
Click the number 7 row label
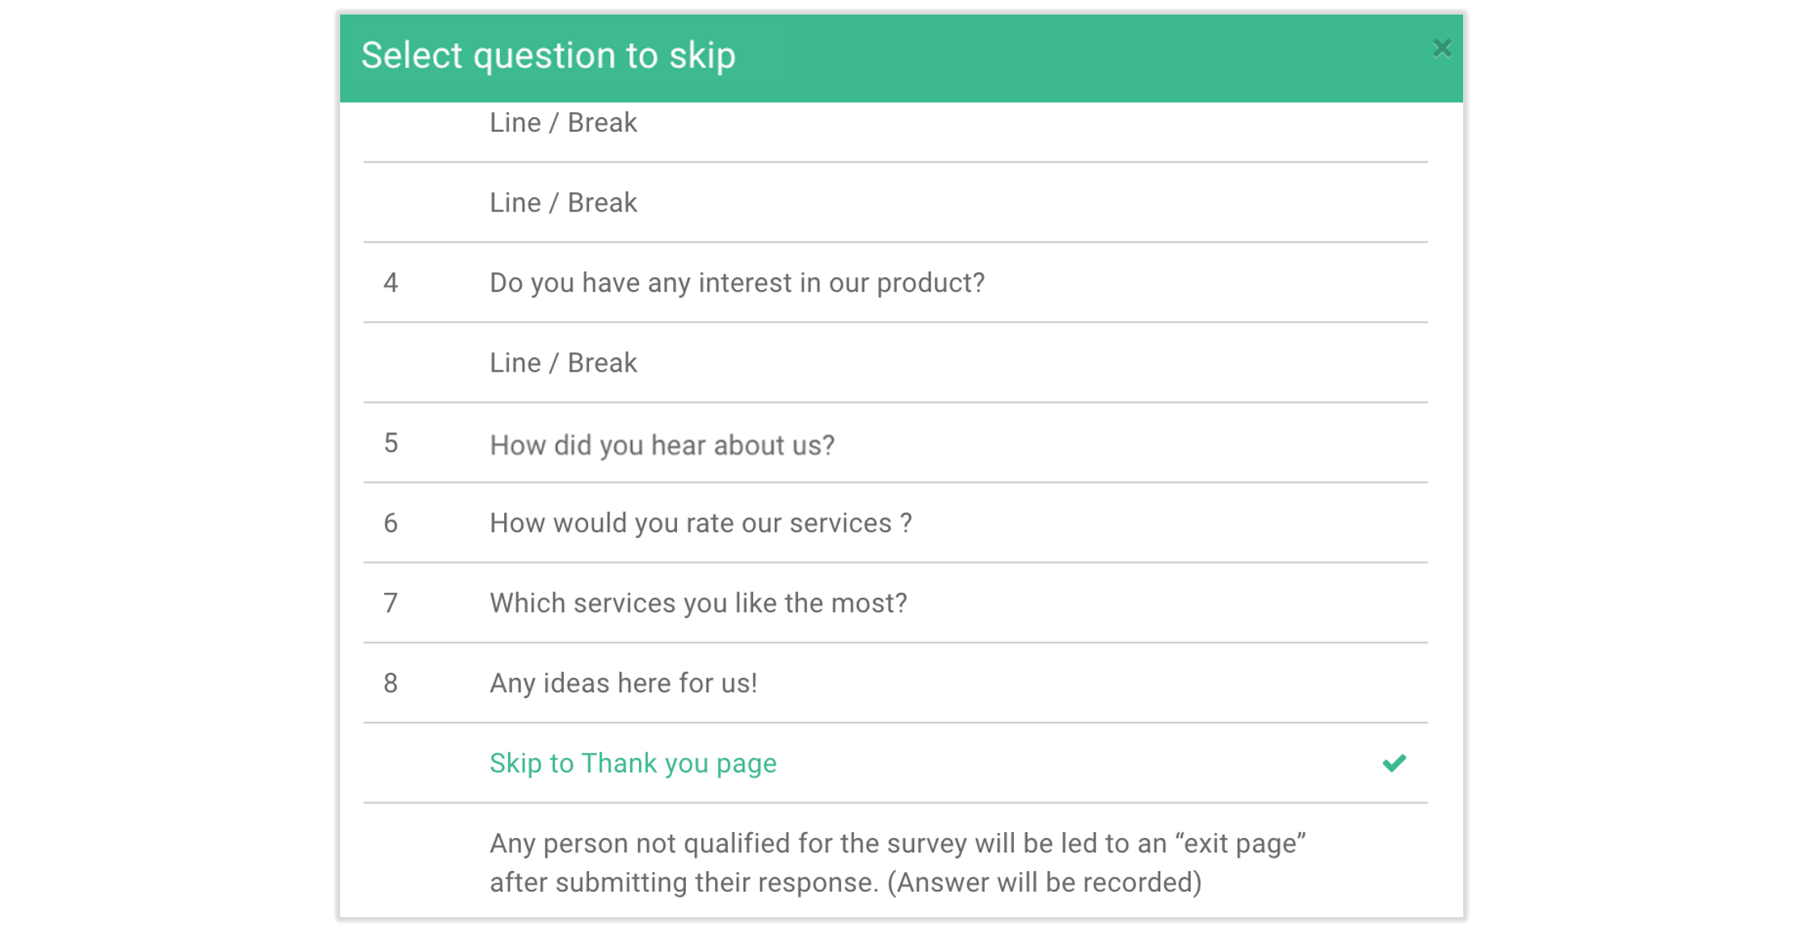click(391, 603)
